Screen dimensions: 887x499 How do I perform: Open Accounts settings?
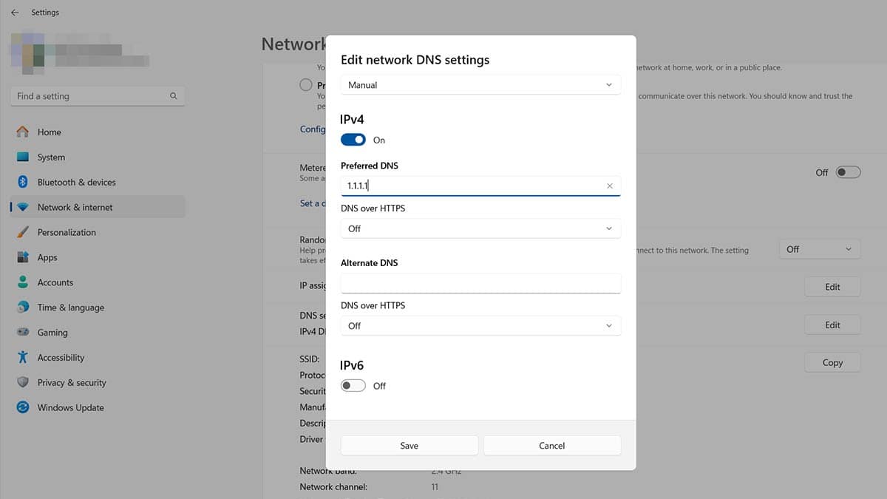tap(55, 282)
